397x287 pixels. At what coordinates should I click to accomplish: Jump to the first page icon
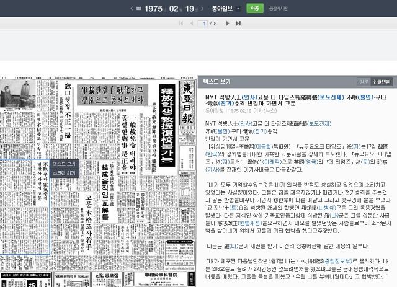tap(181, 24)
